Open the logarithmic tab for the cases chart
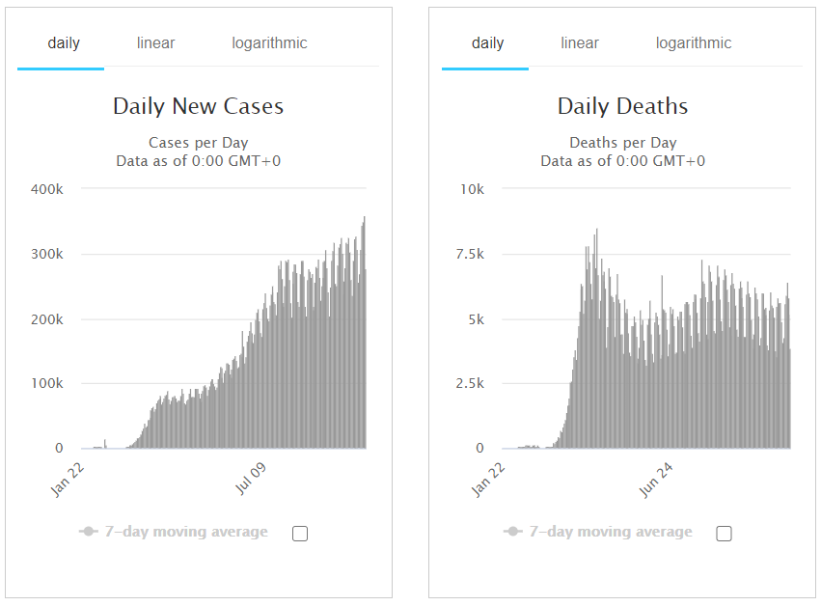Viewport: 821px width, 606px height. 269,43
